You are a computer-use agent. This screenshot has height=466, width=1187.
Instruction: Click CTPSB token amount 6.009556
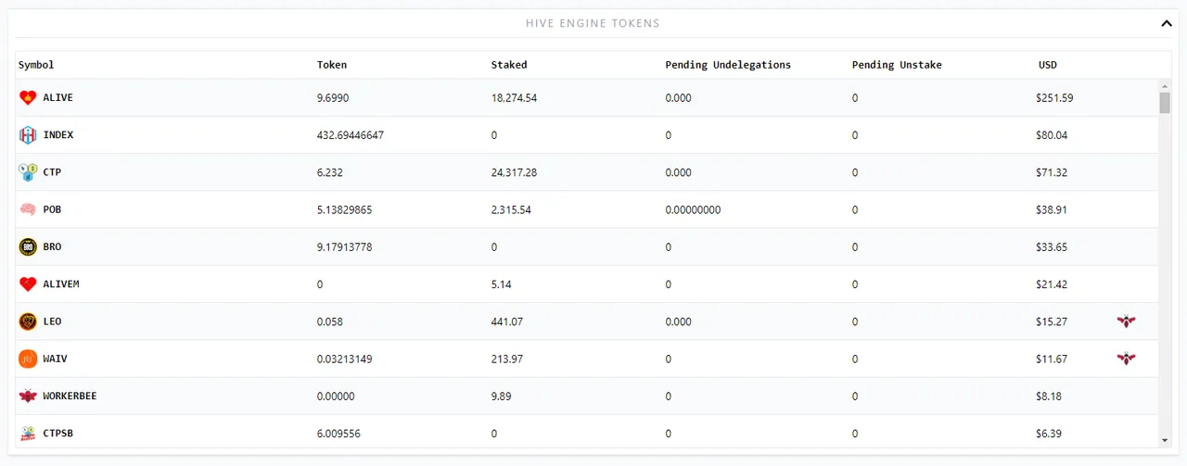coord(339,434)
